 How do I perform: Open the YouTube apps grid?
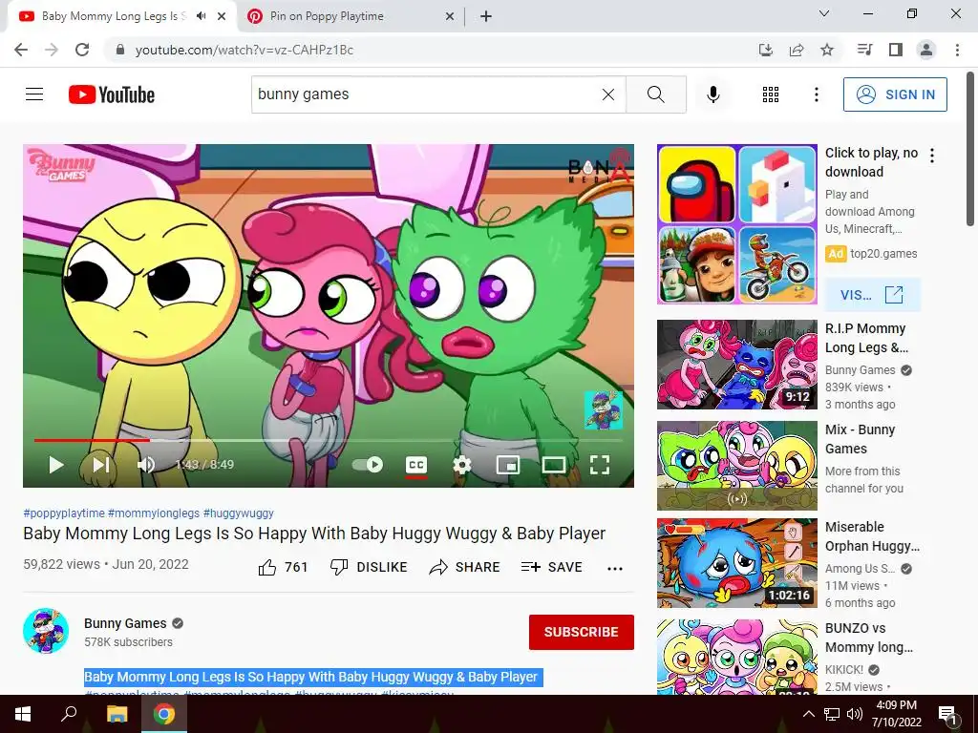point(771,94)
